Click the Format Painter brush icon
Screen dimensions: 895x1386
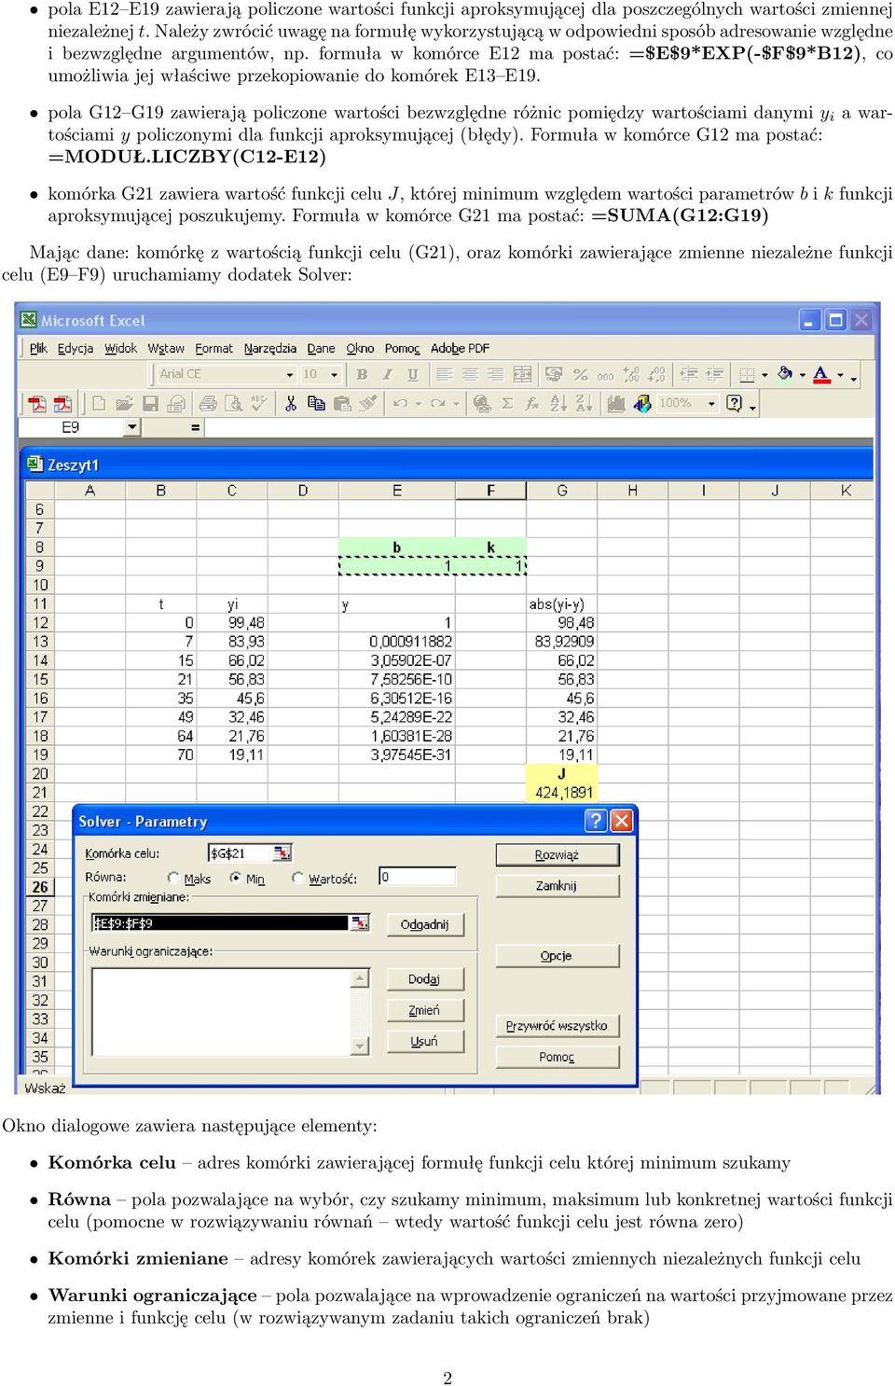click(x=368, y=403)
